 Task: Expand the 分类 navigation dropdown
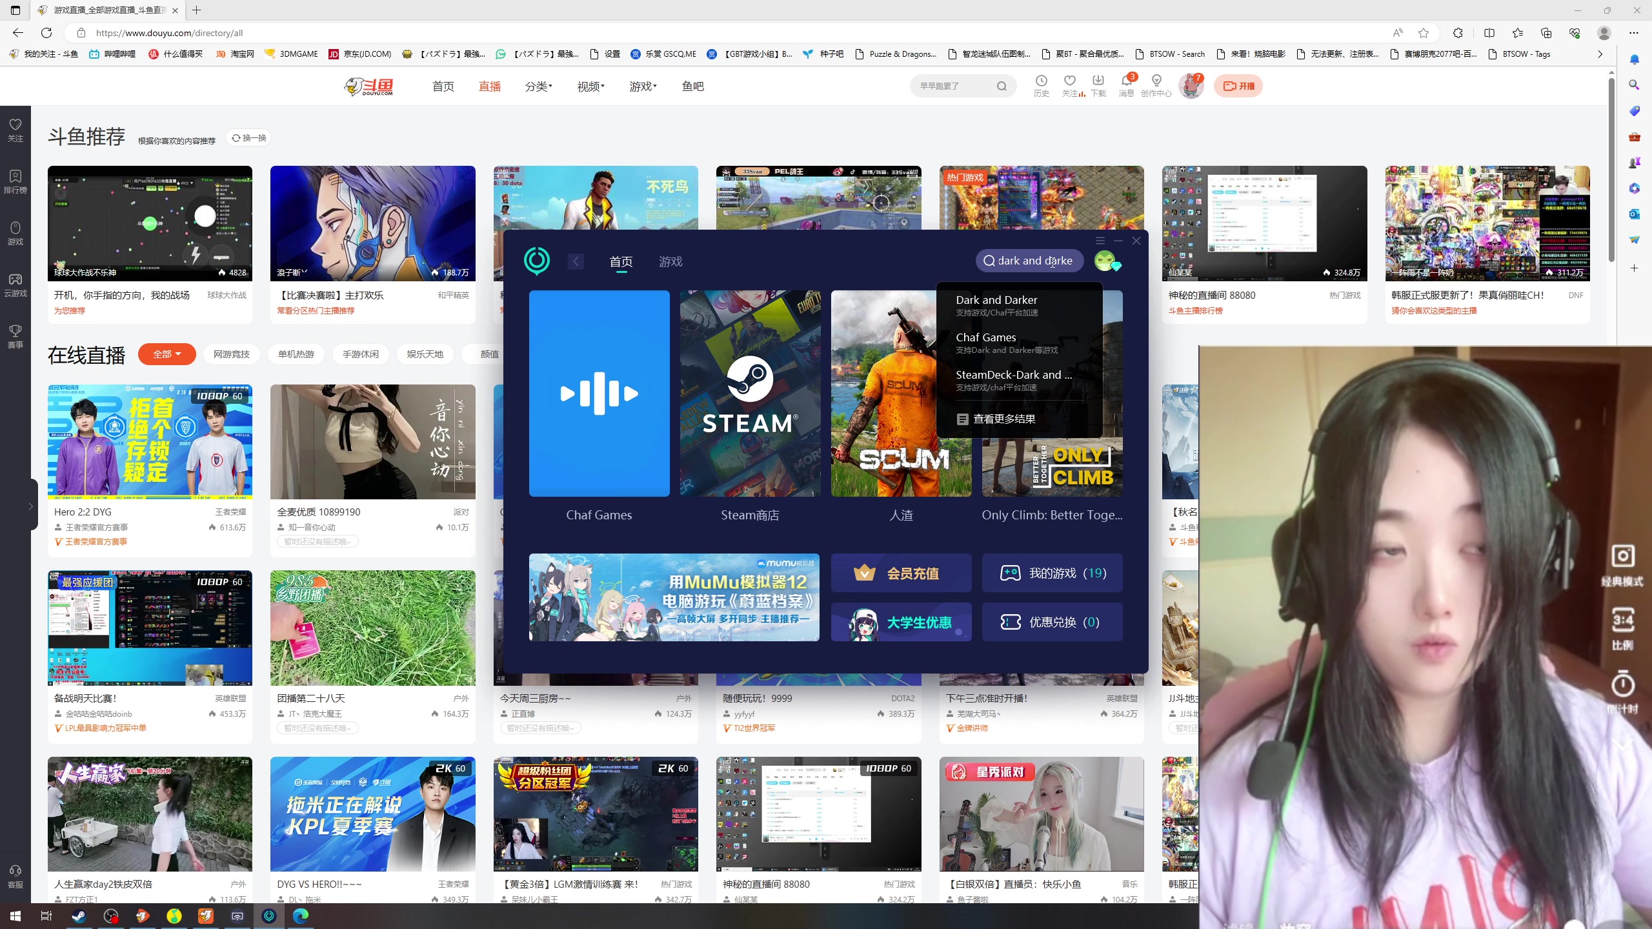point(539,86)
